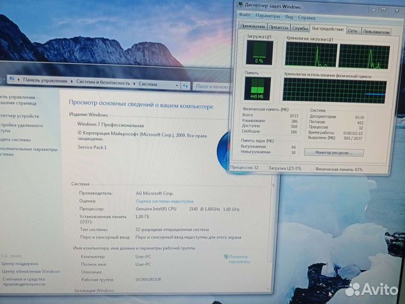405x304 pixels.
Task: Expand arrow after Панель управления breadcrumb
Action: coord(72,82)
